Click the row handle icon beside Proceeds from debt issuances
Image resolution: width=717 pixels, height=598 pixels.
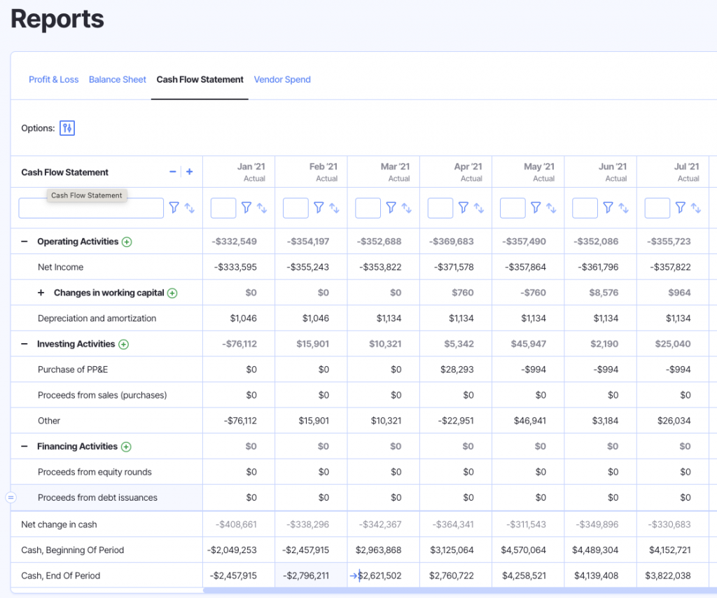pyautogui.click(x=11, y=497)
